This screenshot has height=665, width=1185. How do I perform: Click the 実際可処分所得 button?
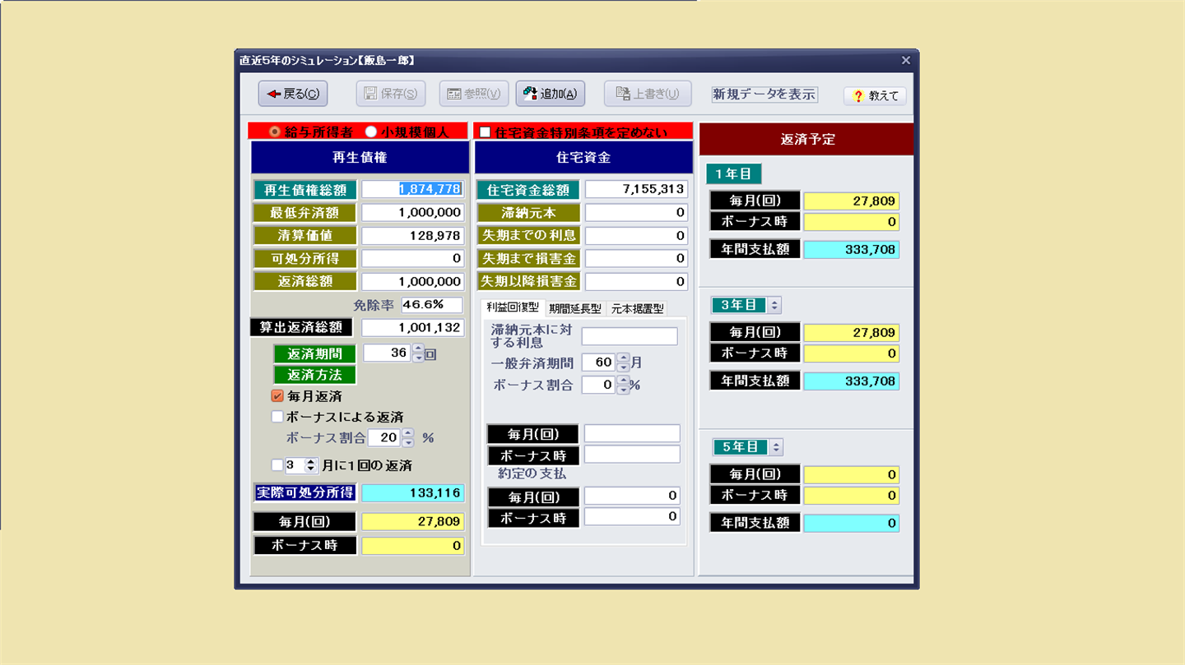pyautogui.click(x=305, y=492)
